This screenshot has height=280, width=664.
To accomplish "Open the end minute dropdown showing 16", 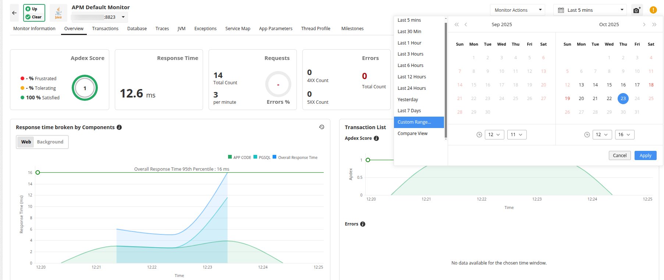I will 625,135.
